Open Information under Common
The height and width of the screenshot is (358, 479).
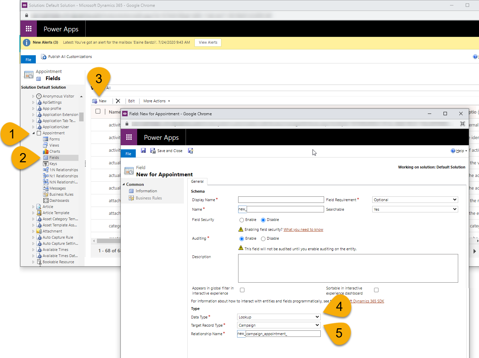coord(146,191)
